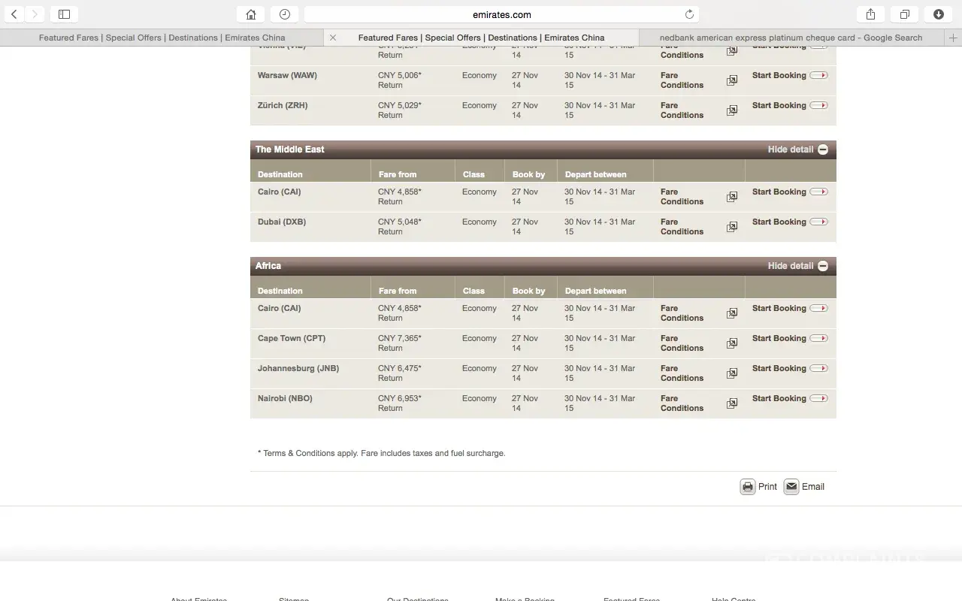Image resolution: width=962 pixels, height=601 pixels.
Task: Open the Share menu icon
Action: (870, 14)
